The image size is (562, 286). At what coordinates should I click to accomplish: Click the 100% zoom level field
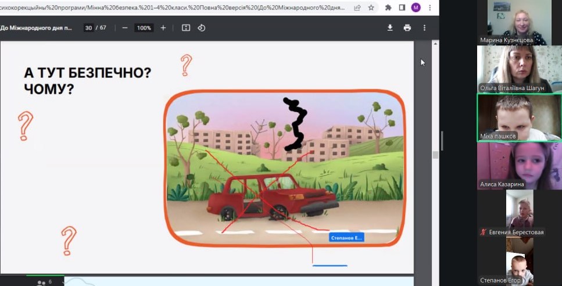coord(144,28)
